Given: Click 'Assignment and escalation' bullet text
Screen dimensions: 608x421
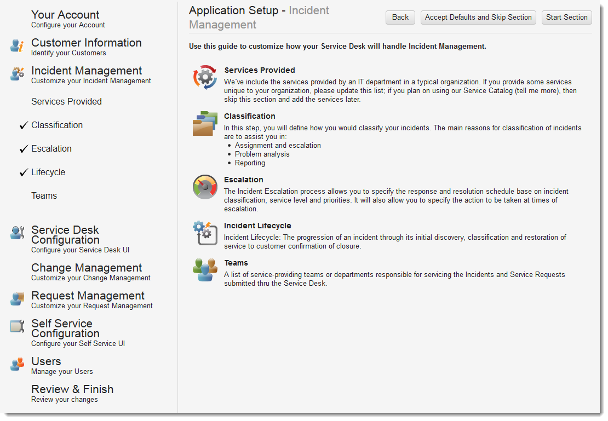Looking at the screenshot, I should 278,146.
